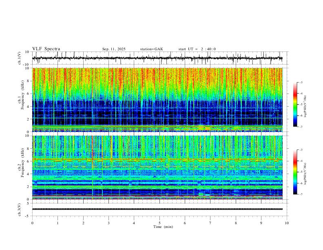Click the "VLF Spectra" plot title
Viewport: 323px width, 250px height.
(46, 49)
